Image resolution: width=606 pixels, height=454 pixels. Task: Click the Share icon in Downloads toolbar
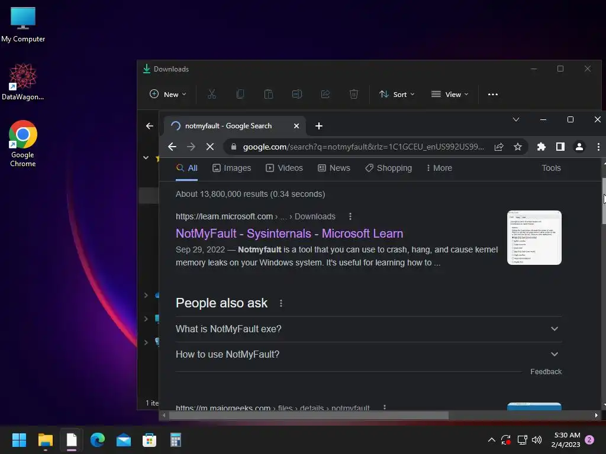click(325, 94)
